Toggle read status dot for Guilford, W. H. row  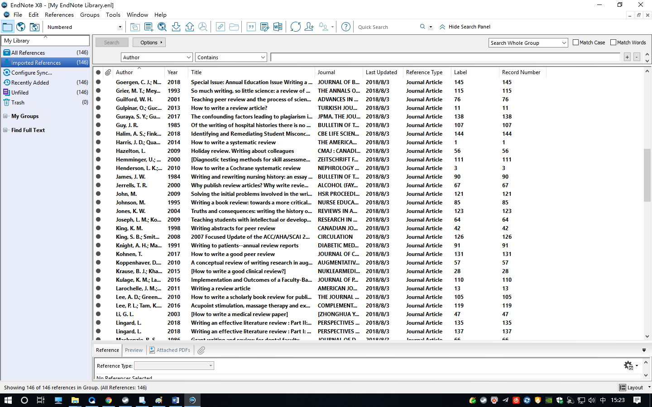pyautogui.click(x=98, y=99)
